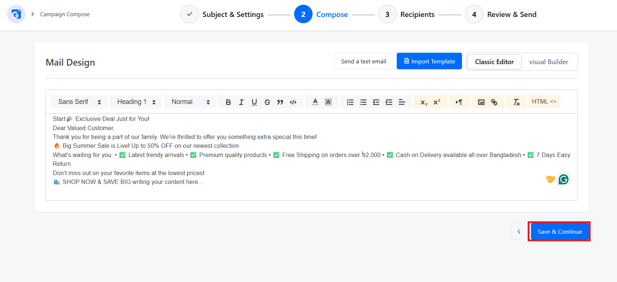Create a numbered list
Image resolution: width=617 pixels, height=282 pixels.
[350, 102]
